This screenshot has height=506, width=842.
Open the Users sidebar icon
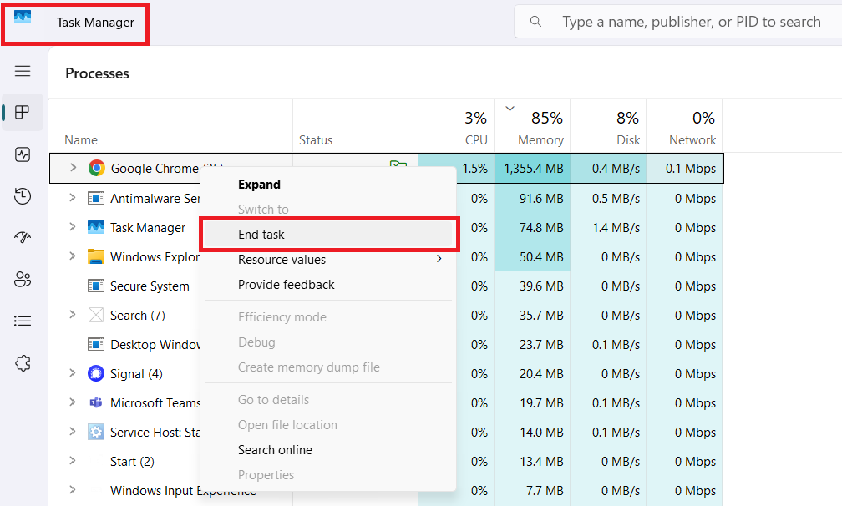click(x=23, y=280)
